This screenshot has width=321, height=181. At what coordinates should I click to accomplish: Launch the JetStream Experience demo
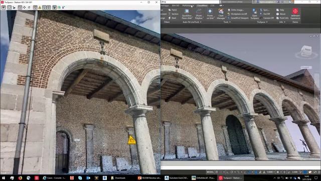click(295, 14)
